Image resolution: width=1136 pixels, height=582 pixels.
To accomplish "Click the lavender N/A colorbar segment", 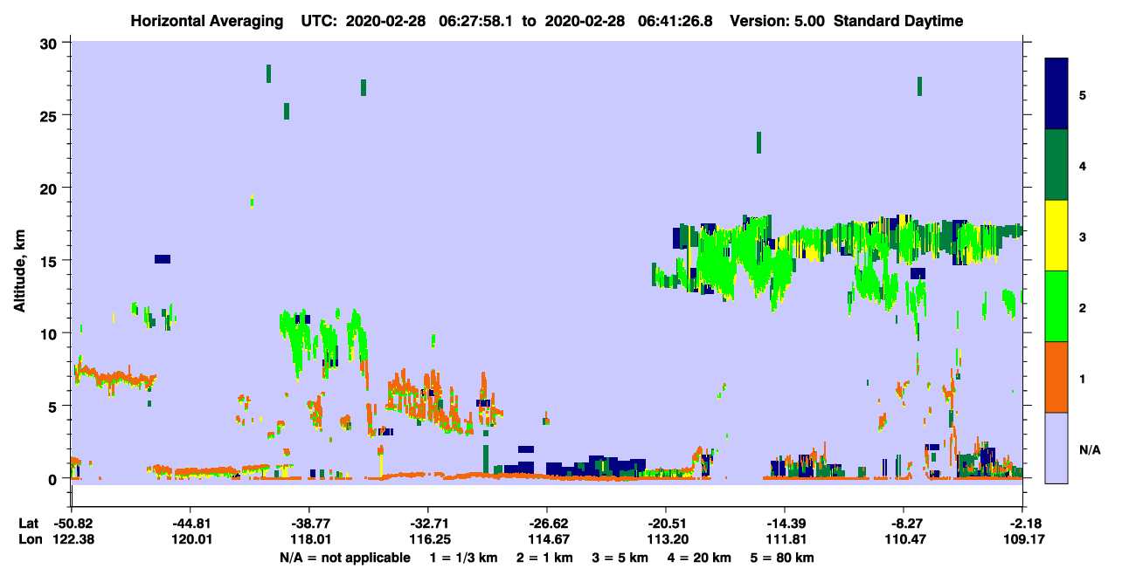I will [1056, 448].
